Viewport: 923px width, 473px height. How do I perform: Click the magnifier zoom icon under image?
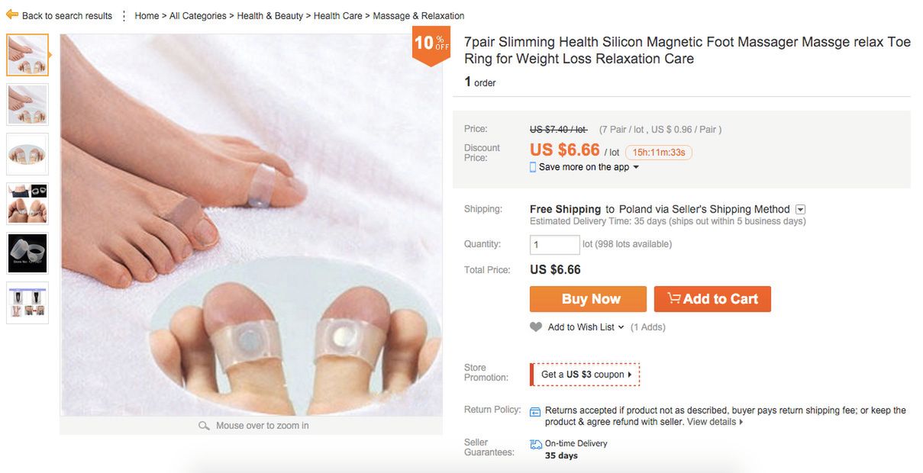(x=204, y=426)
